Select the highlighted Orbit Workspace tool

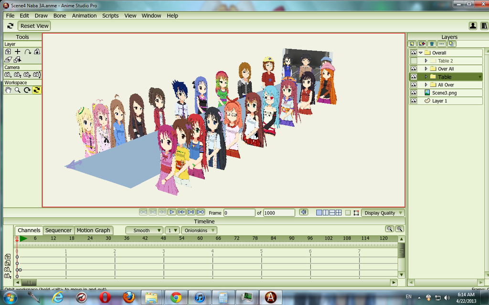[x=36, y=90]
